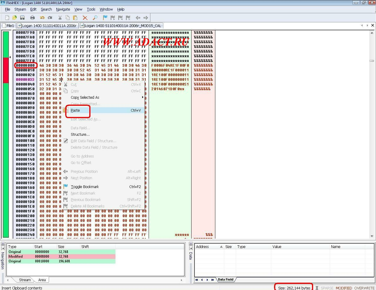The height and width of the screenshot is (290, 376).
Task: Open the View menu
Action: point(78,9)
